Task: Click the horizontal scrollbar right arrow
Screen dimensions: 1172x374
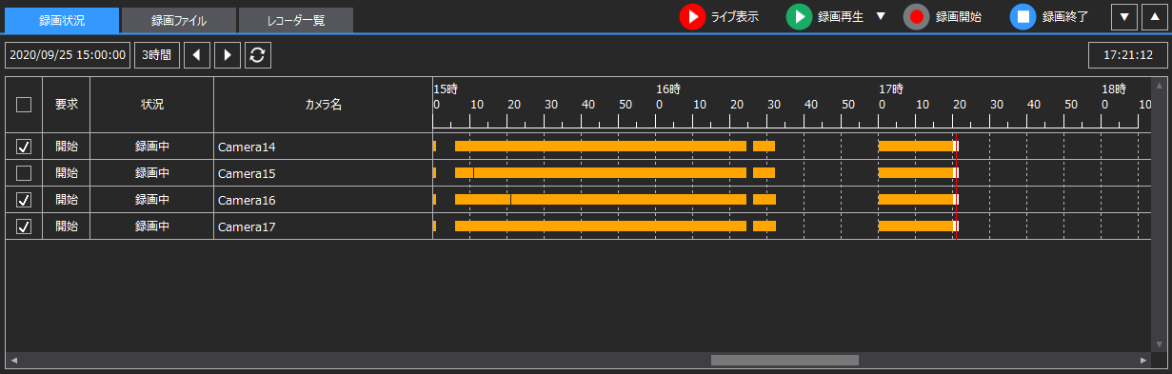Action: pyautogui.click(x=1143, y=361)
